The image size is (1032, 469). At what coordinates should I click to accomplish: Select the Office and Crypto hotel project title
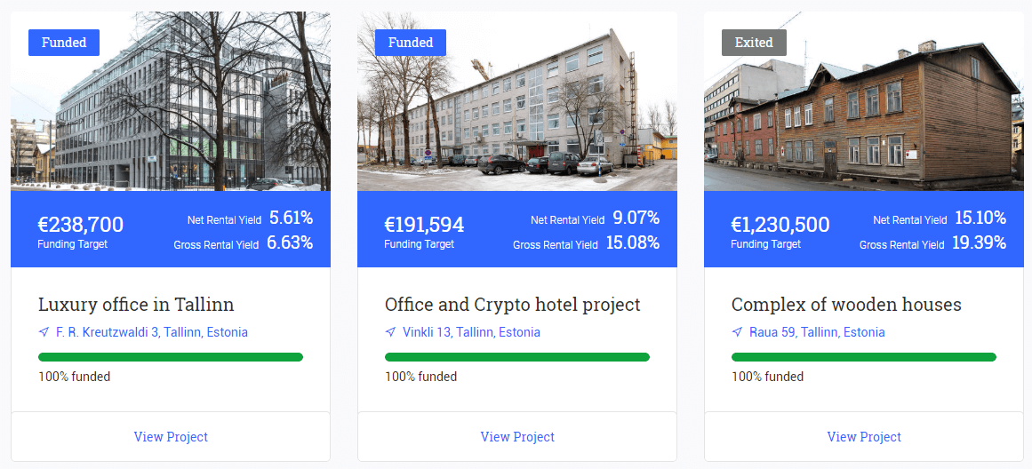(513, 305)
